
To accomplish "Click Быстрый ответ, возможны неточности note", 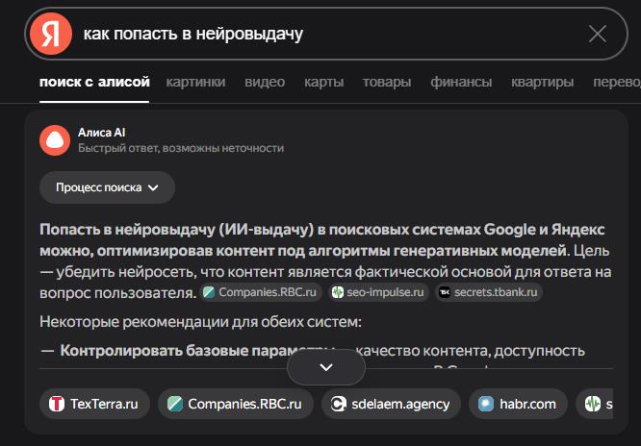I will pyautogui.click(x=181, y=148).
